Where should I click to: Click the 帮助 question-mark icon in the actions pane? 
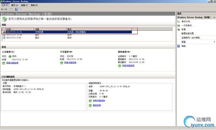tap(179, 46)
